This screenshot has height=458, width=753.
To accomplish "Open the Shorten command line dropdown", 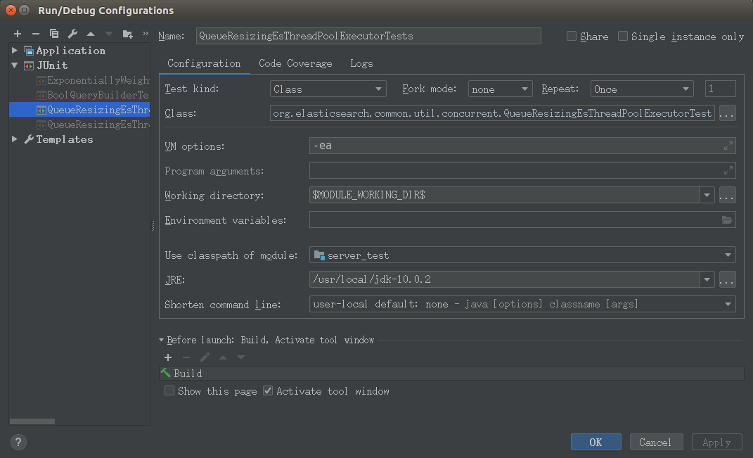I will [x=522, y=304].
